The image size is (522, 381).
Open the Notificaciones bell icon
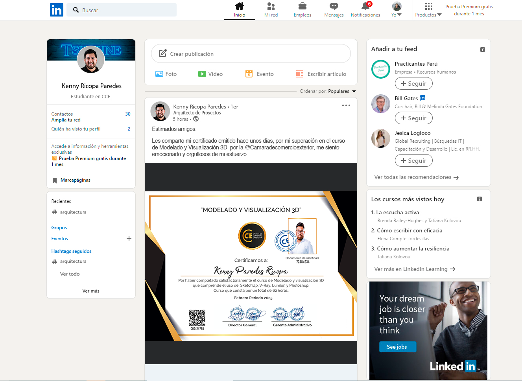coord(365,6)
